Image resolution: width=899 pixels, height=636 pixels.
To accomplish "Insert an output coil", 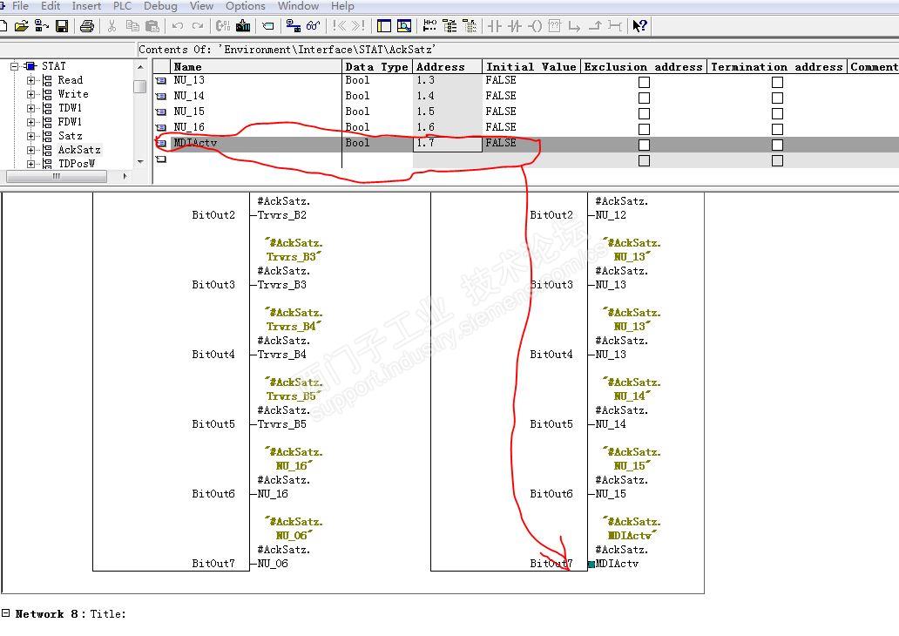I will 535,26.
